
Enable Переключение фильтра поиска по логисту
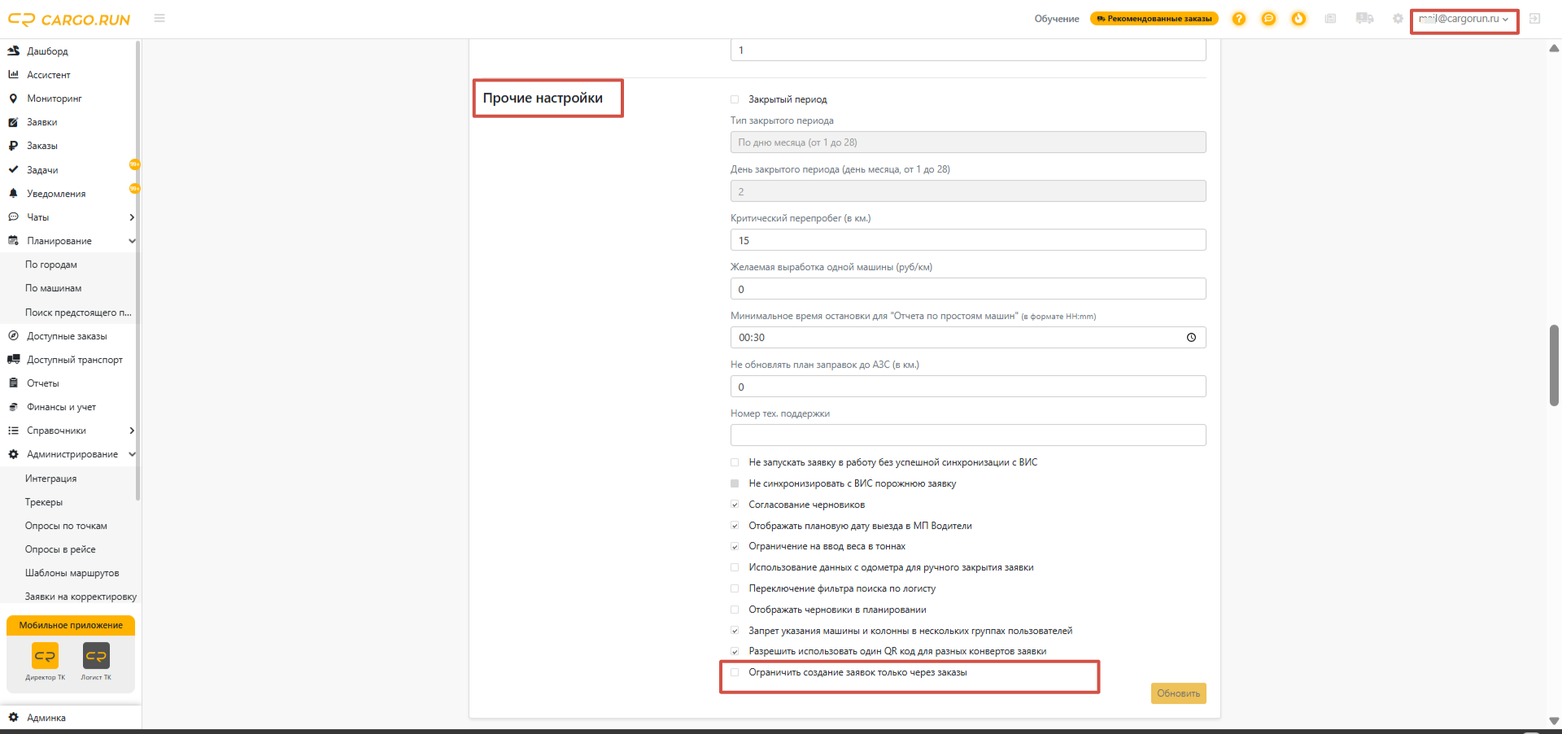pyautogui.click(x=735, y=588)
